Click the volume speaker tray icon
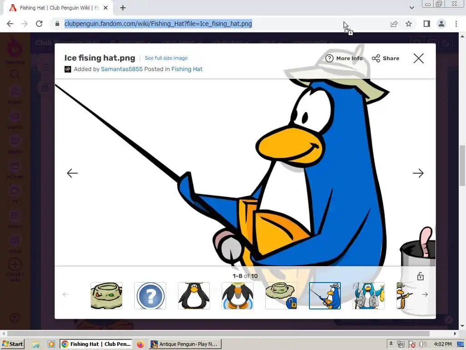This screenshot has width=466, height=350. click(x=422, y=345)
